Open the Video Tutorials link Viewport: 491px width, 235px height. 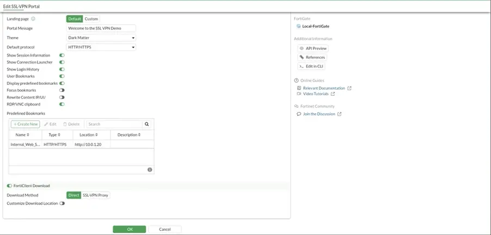tap(316, 94)
